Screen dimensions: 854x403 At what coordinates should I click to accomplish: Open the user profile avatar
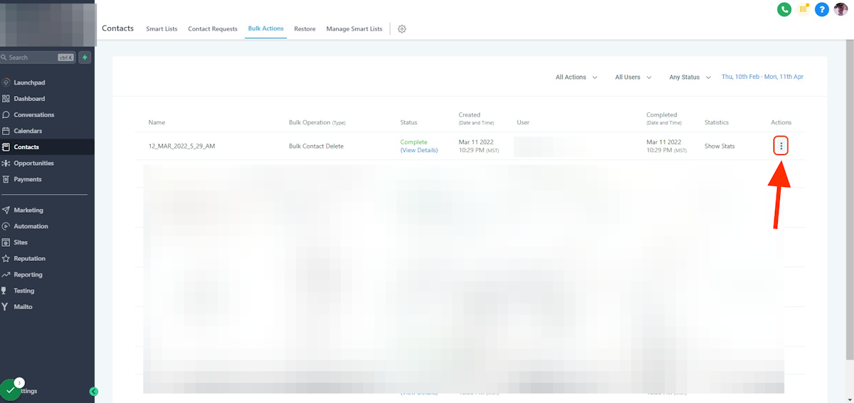coord(841,9)
